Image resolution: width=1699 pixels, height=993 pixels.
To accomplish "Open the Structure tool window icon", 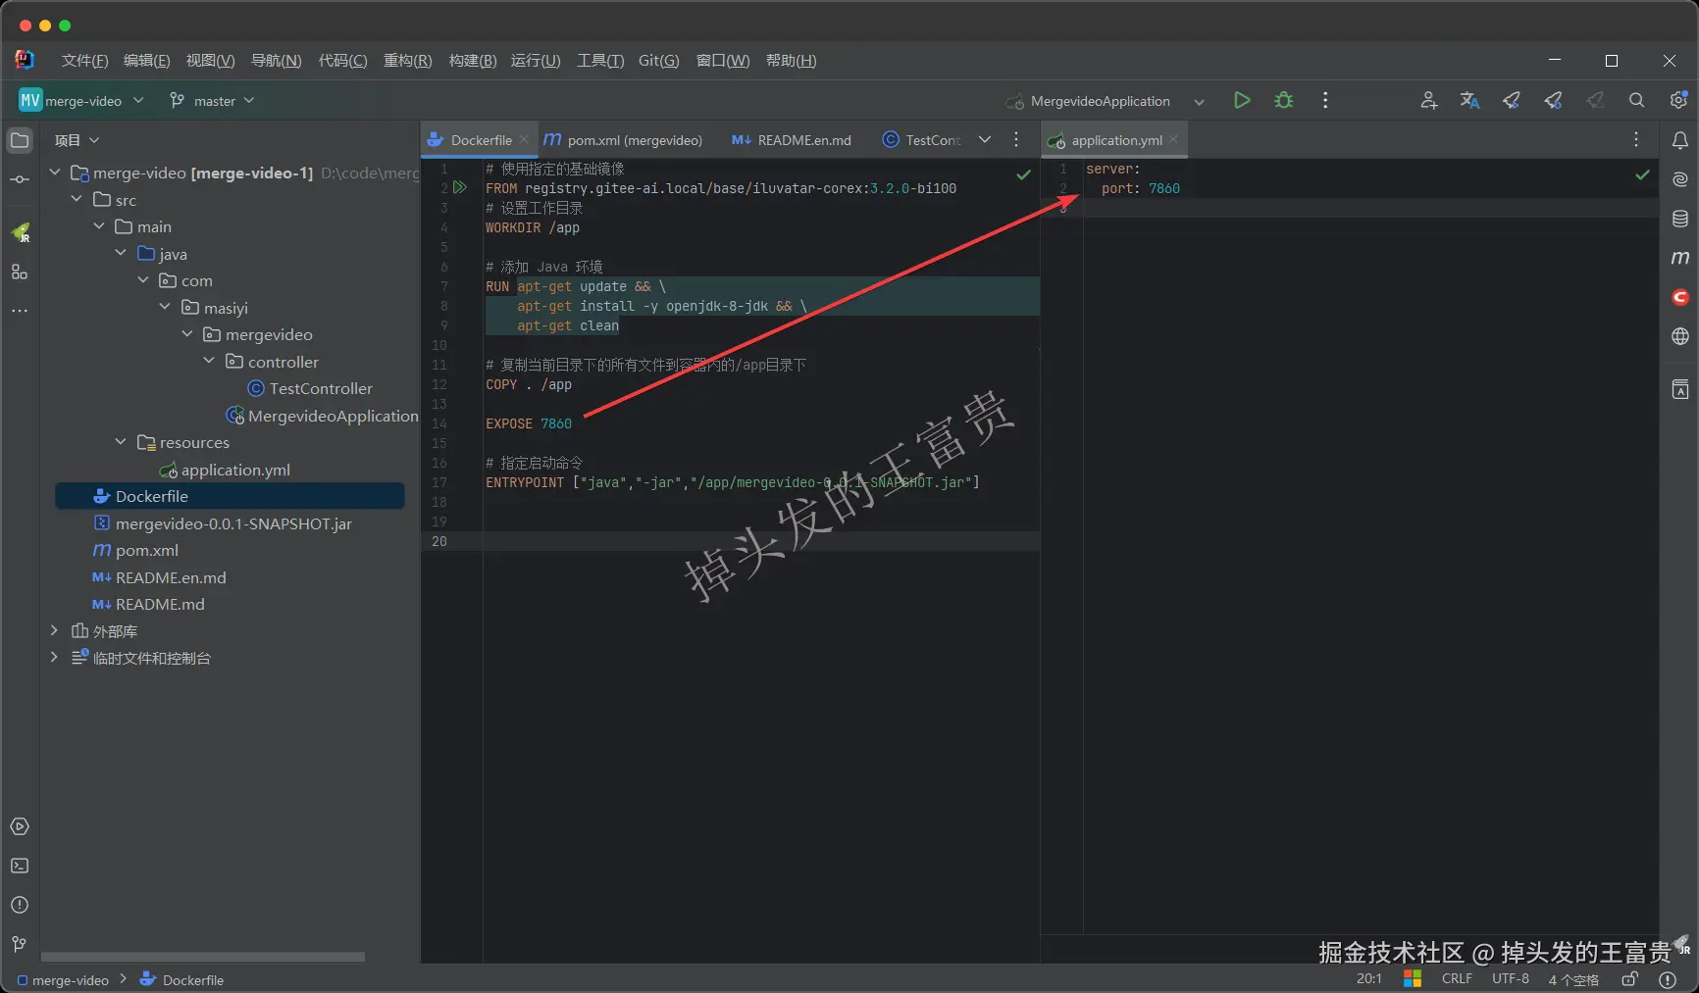I will click(20, 272).
